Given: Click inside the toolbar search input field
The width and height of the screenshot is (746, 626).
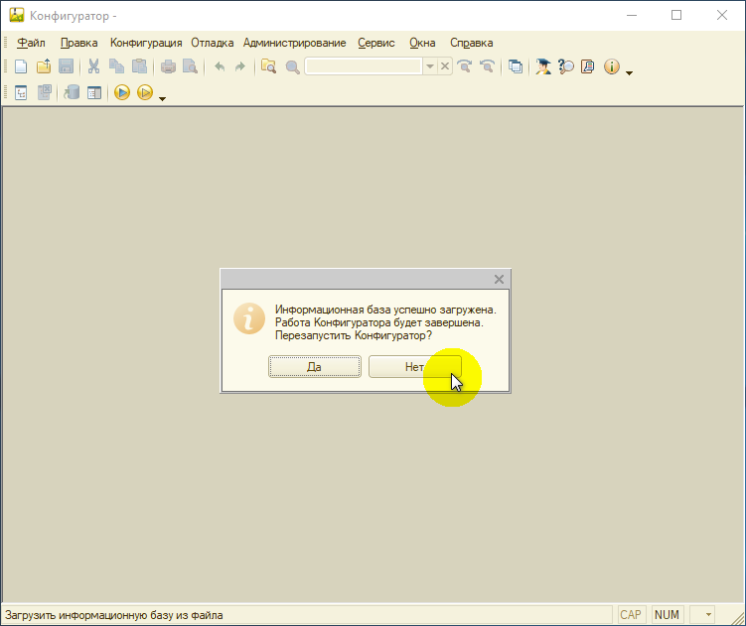Looking at the screenshot, I should 364,66.
